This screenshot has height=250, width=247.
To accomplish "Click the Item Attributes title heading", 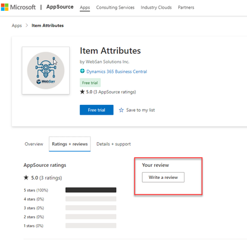I will click(110, 51).
